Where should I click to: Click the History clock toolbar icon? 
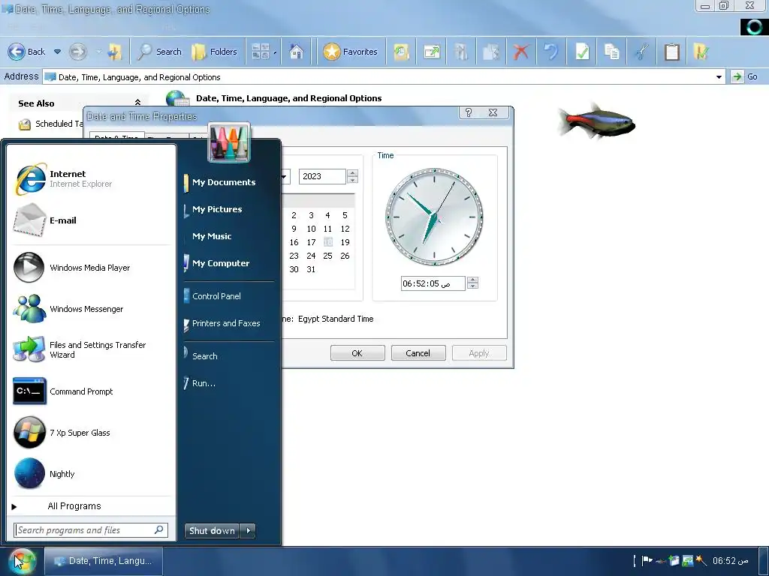[401, 52]
